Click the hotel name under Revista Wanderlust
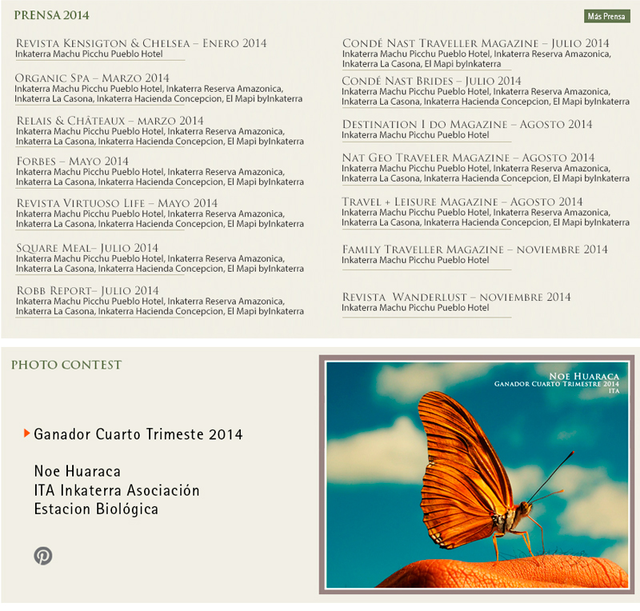This screenshot has width=640, height=611. point(415,308)
